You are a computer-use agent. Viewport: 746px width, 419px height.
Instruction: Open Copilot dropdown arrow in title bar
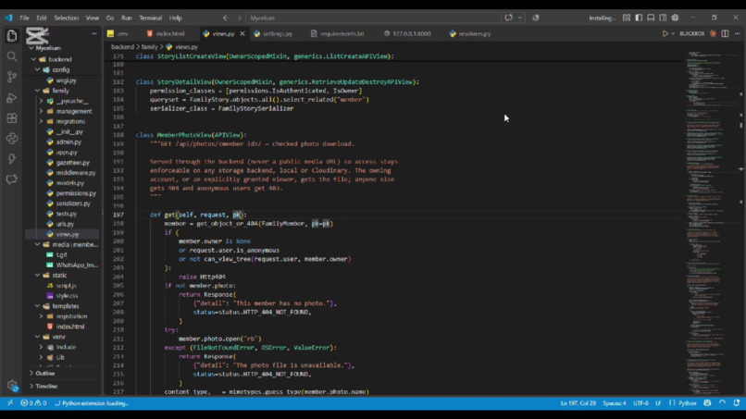520,18
